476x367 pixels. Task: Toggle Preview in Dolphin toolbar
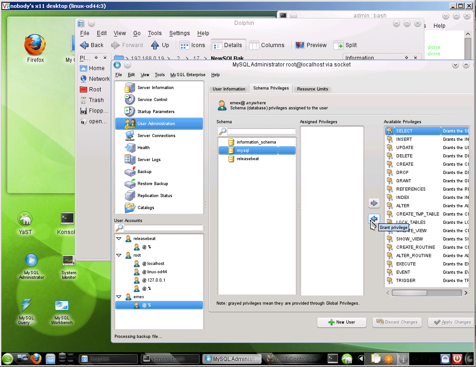coord(311,45)
